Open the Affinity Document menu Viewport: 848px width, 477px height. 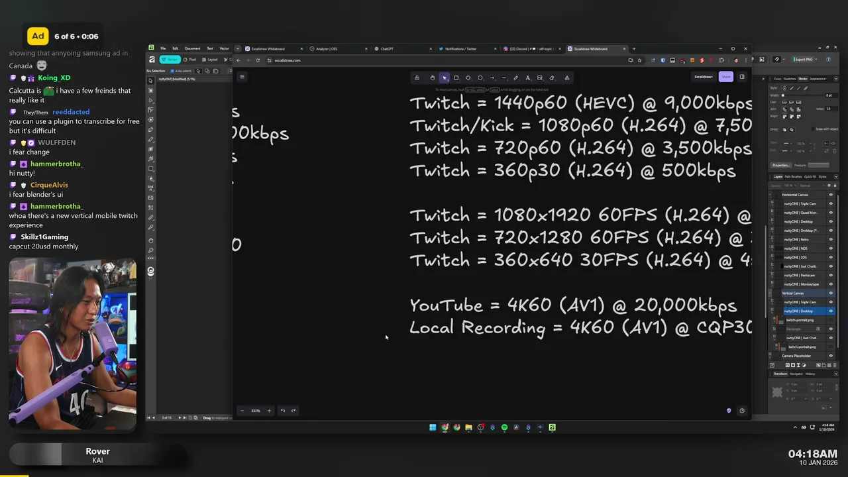(193, 48)
